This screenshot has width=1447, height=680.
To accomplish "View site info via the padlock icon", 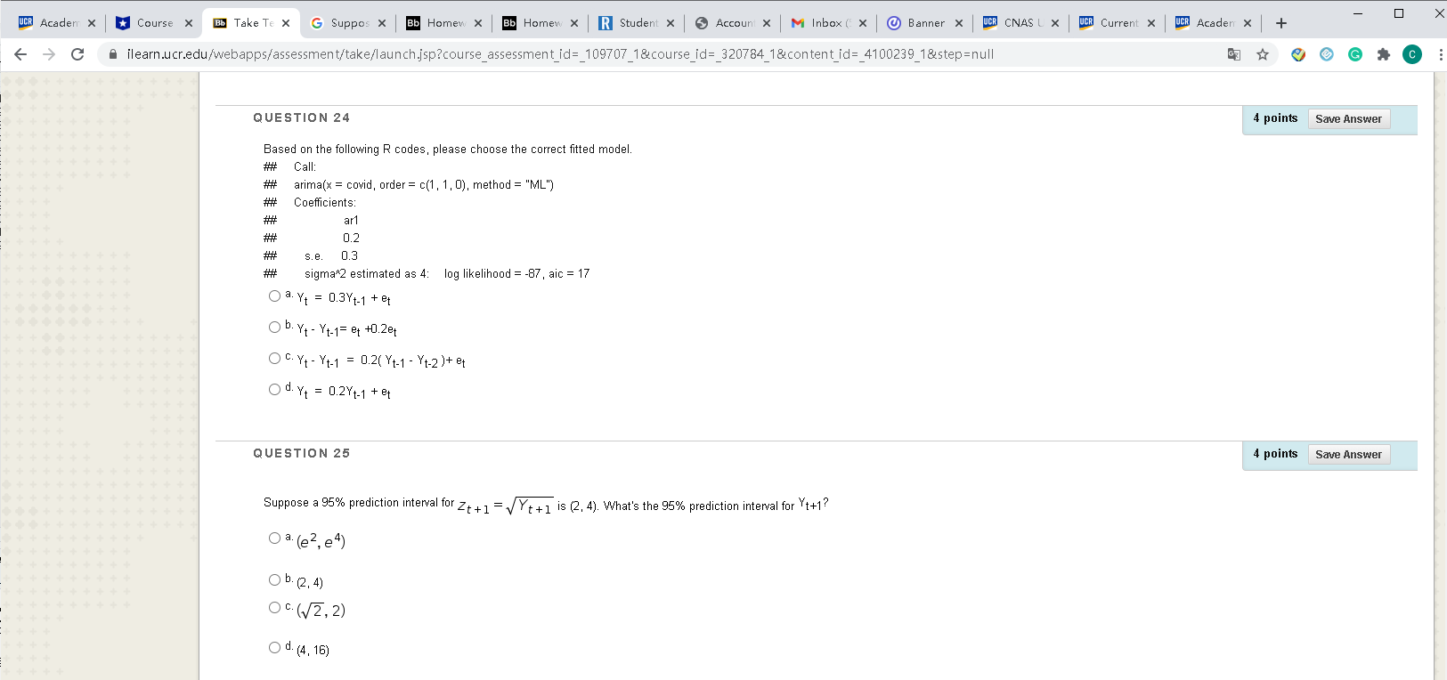I will click(x=113, y=54).
